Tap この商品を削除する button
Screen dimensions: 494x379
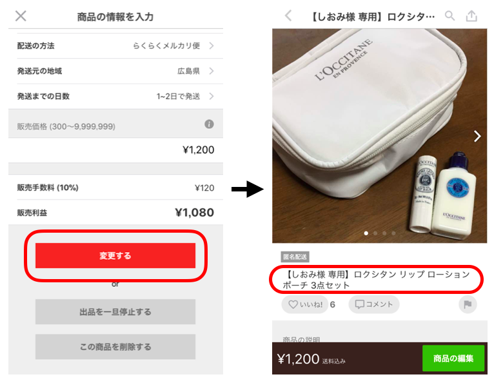tap(115, 347)
